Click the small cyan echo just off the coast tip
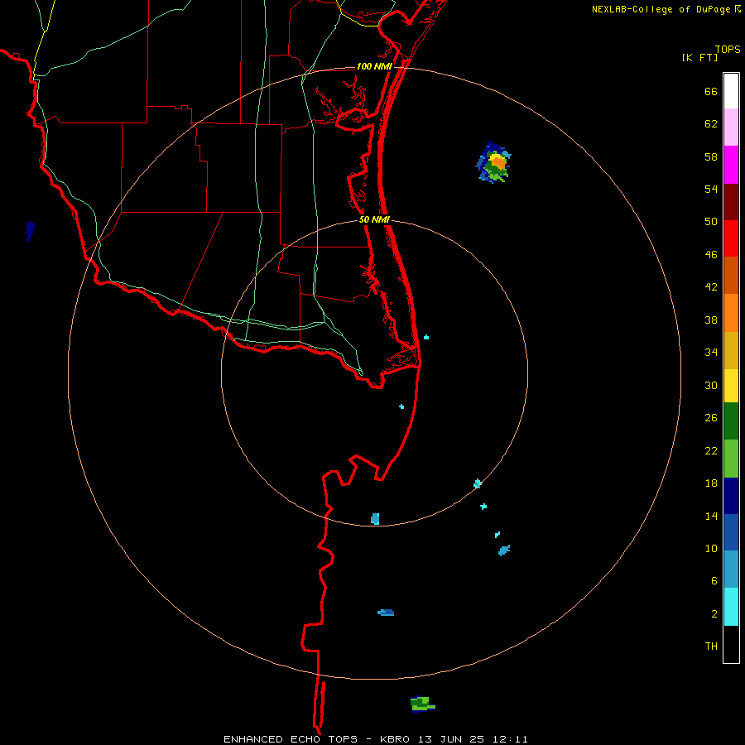 (426, 337)
